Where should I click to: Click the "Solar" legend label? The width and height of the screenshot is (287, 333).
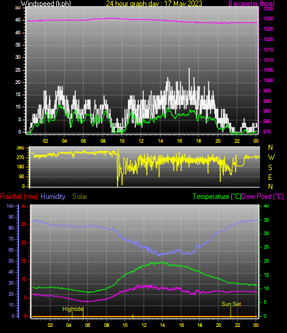(x=80, y=196)
